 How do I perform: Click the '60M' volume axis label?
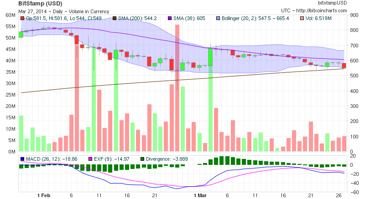(10, 15)
